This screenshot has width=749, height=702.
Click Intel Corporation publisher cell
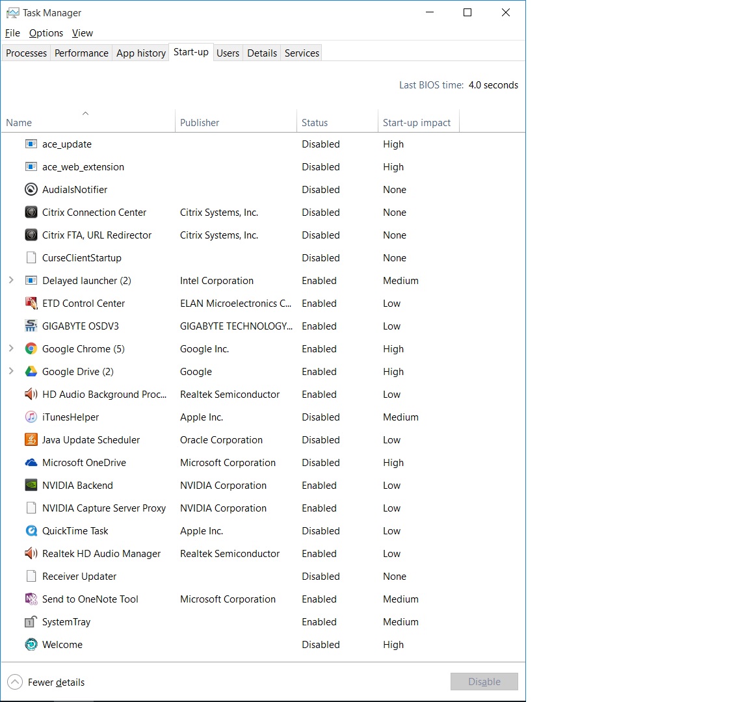pos(217,281)
